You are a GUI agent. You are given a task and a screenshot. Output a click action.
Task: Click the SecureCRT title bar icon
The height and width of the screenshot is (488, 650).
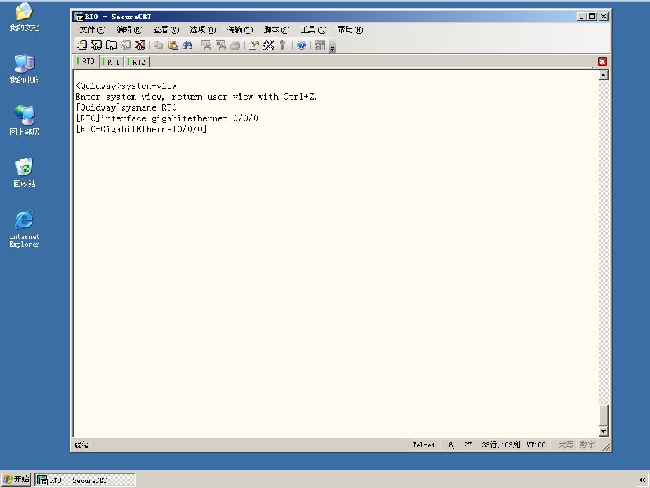(78, 17)
